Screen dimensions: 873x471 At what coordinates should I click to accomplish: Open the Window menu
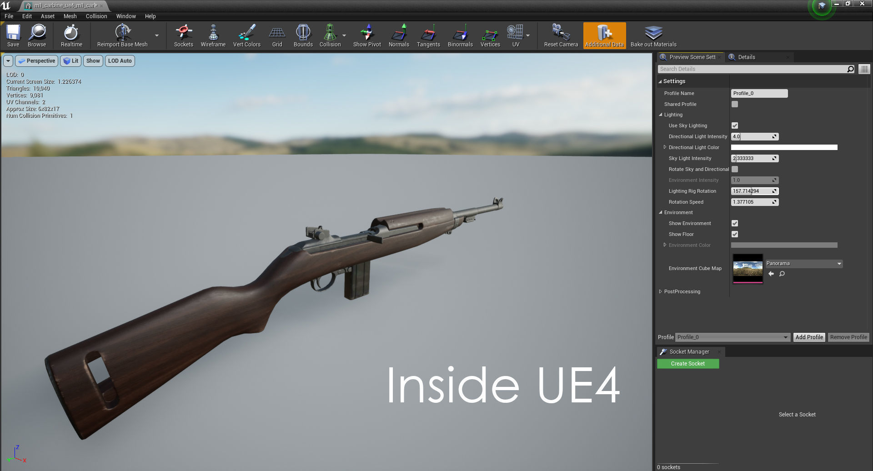[126, 16]
